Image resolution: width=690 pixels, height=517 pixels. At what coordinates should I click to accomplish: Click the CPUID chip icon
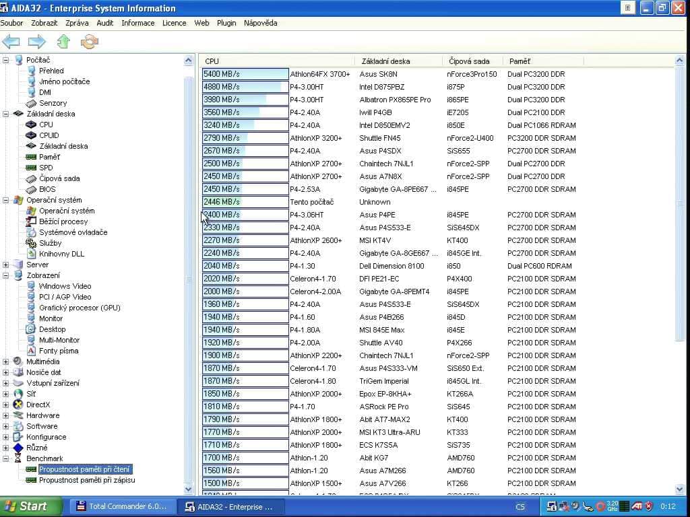31,135
